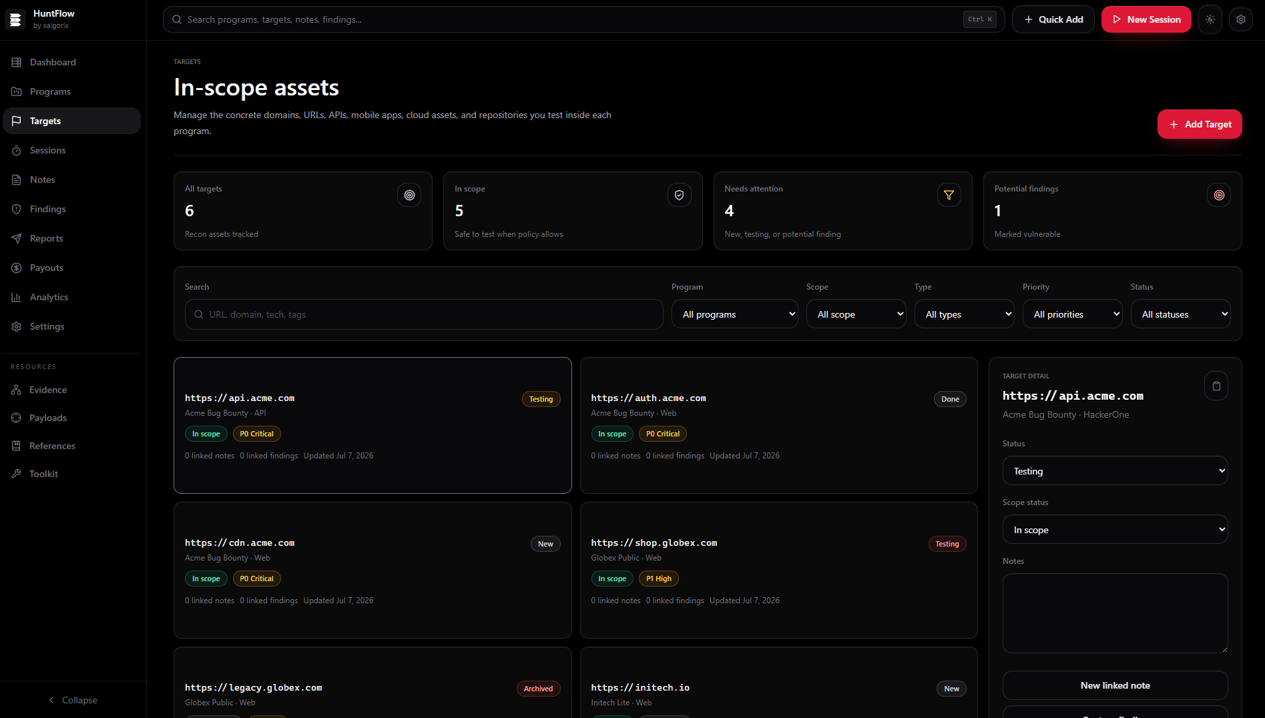Focus the URL, domain, tech search field

point(424,314)
